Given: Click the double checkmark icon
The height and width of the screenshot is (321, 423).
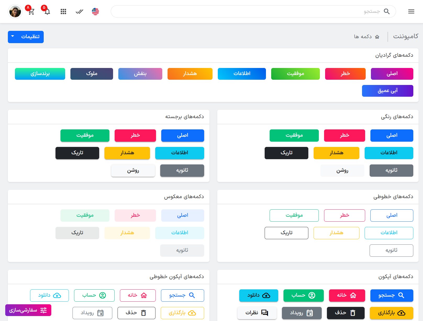Looking at the screenshot, I should click(79, 12).
